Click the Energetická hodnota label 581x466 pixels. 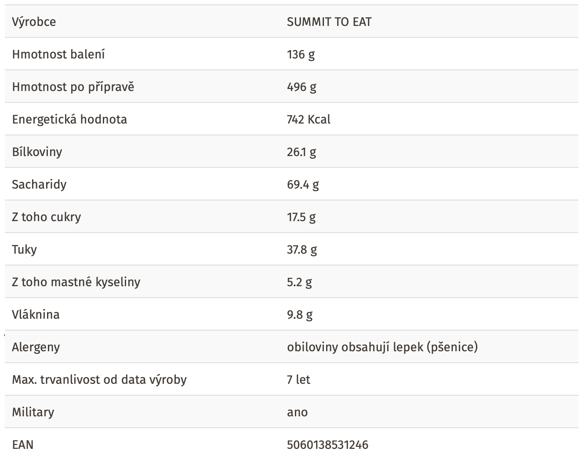point(69,120)
